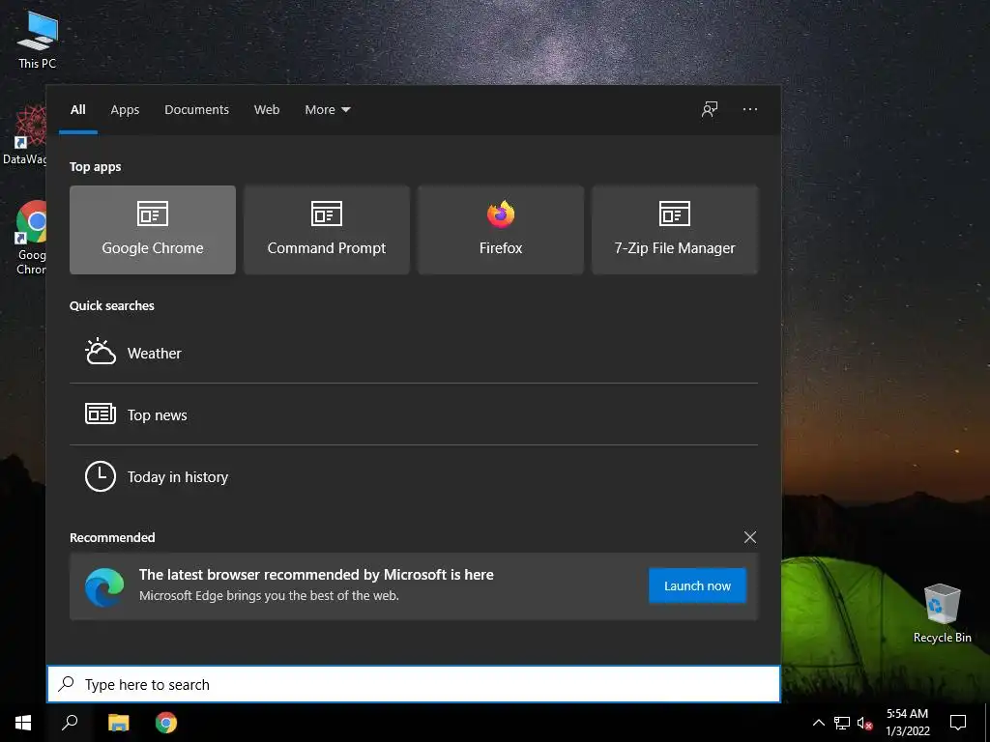990x742 pixels.
Task: Open the search options ellipsis menu
Action: coord(749,109)
